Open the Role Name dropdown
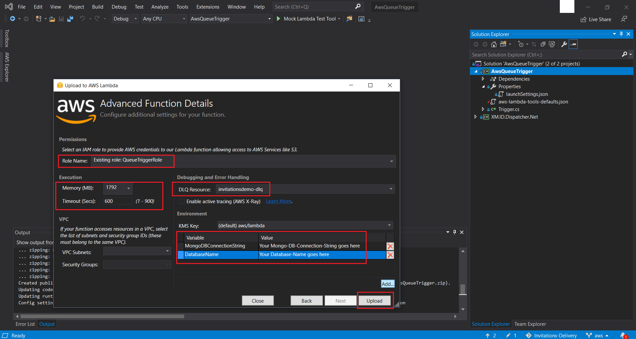The image size is (636, 339). (x=392, y=161)
